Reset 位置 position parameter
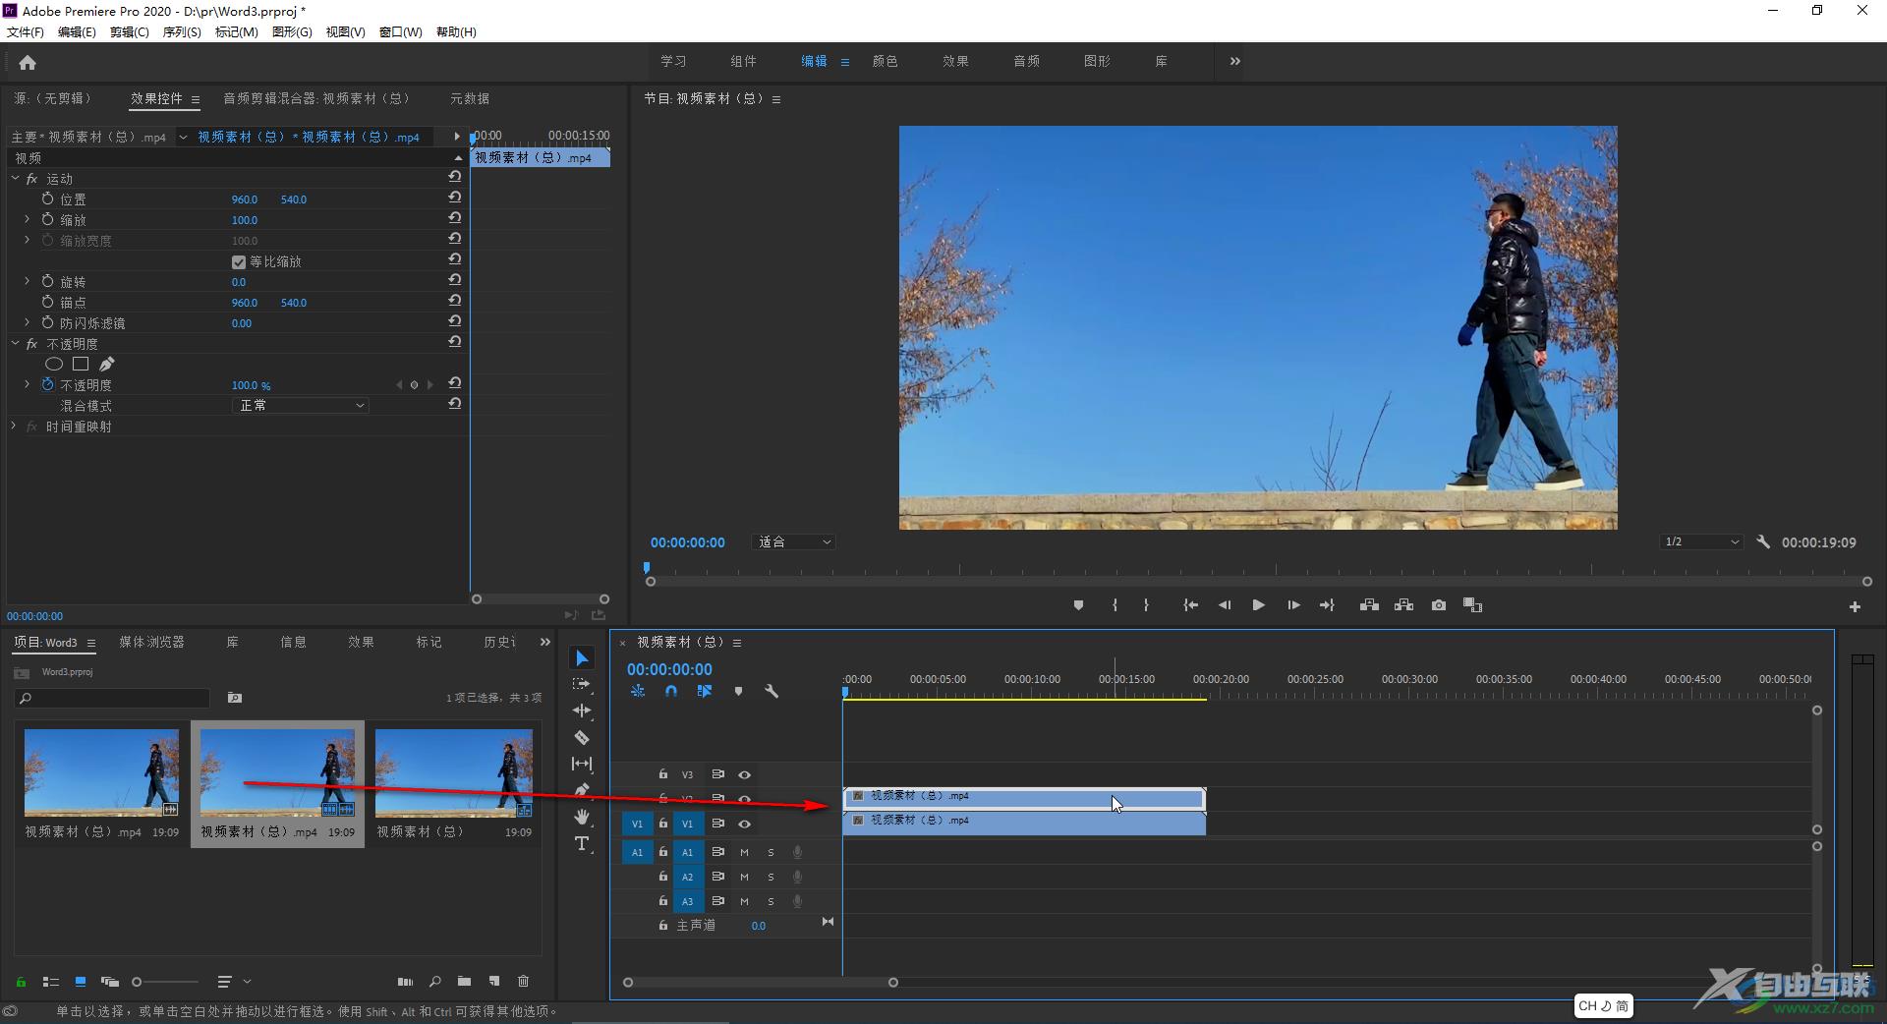This screenshot has width=1887, height=1024. (x=455, y=197)
